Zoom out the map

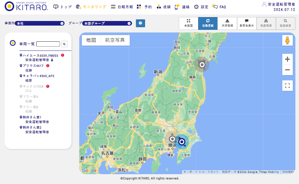point(287,70)
